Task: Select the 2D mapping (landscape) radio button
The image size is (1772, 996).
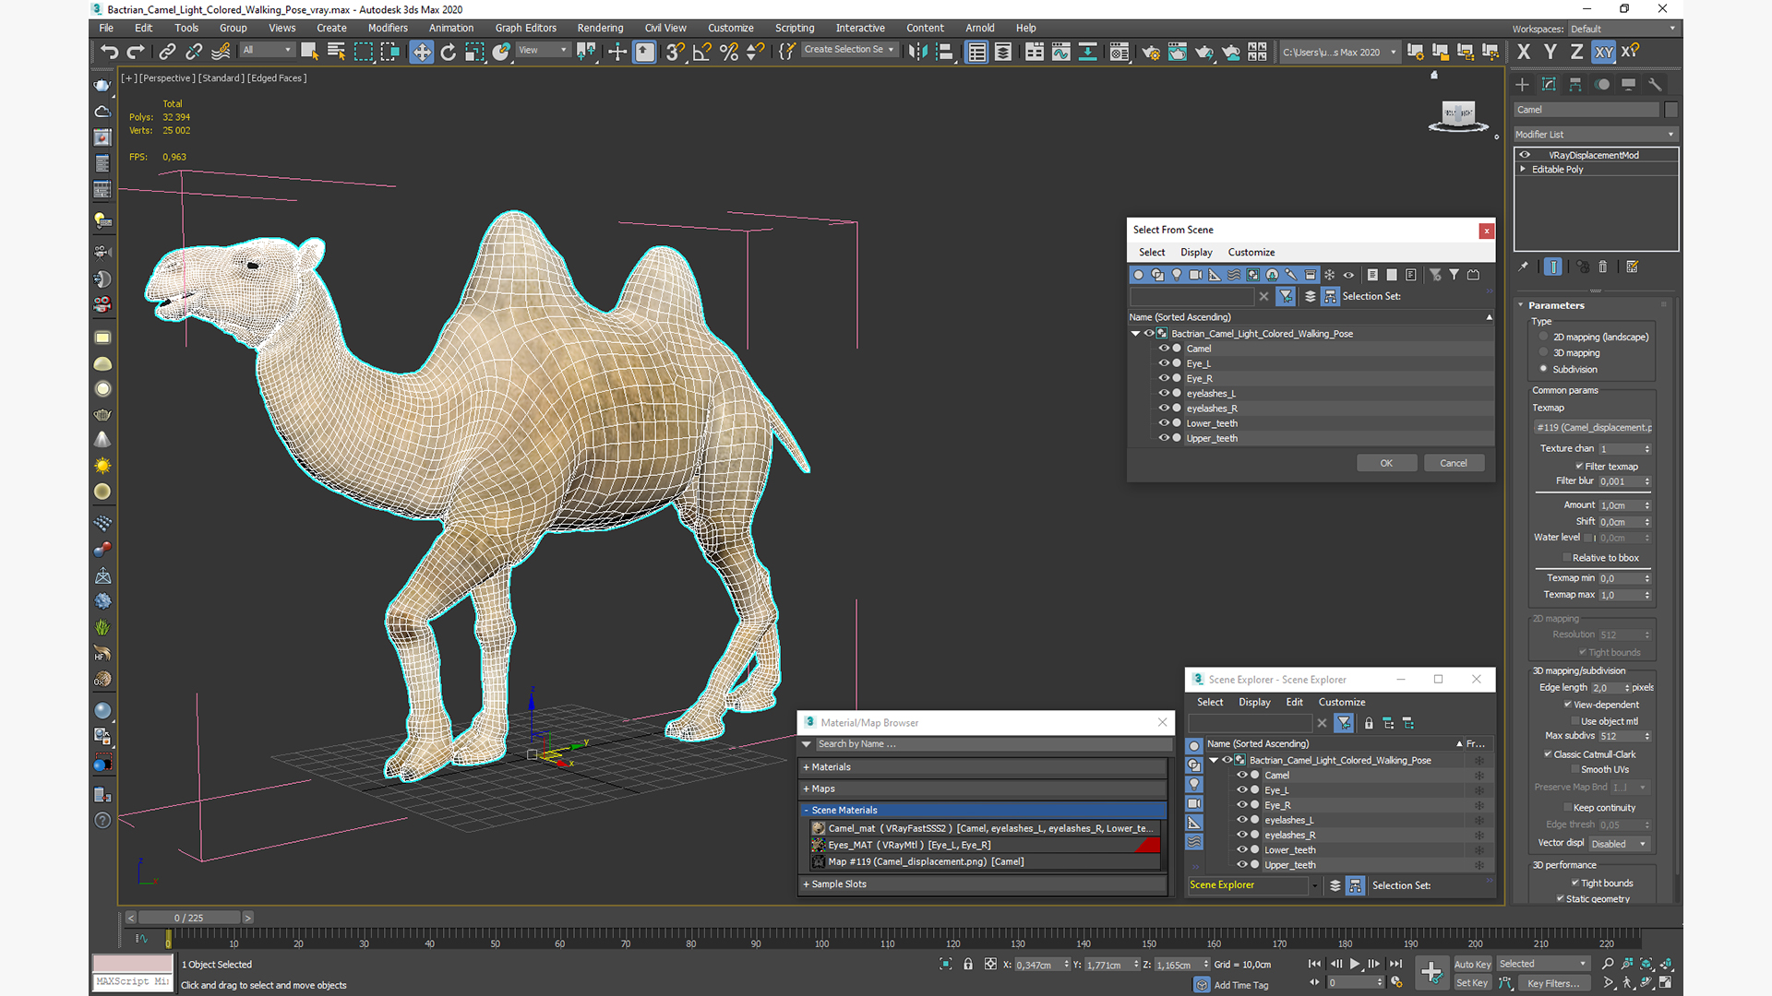Action: click(x=1543, y=337)
